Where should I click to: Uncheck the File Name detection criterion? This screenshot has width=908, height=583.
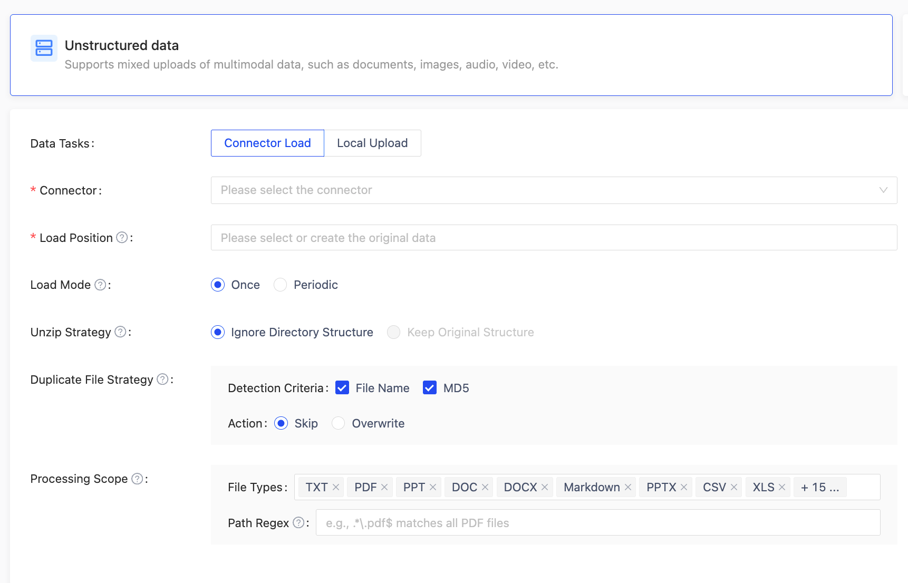342,388
